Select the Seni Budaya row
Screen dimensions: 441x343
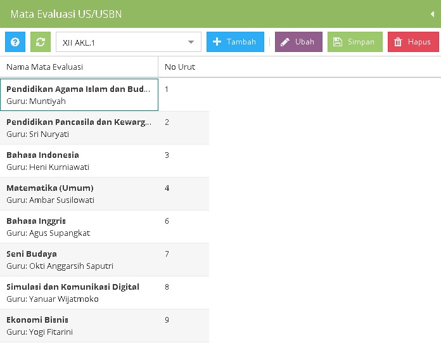click(79, 259)
